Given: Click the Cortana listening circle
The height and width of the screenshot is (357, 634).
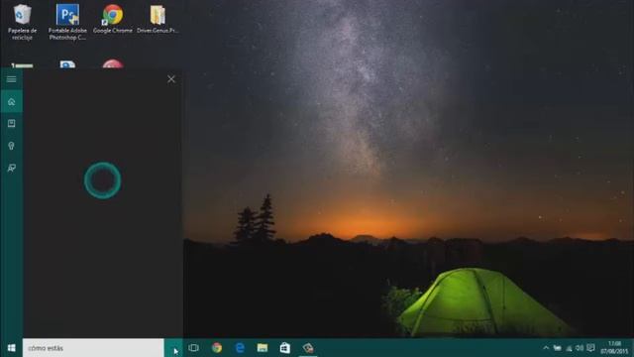Looking at the screenshot, I should [x=102, y=180].
